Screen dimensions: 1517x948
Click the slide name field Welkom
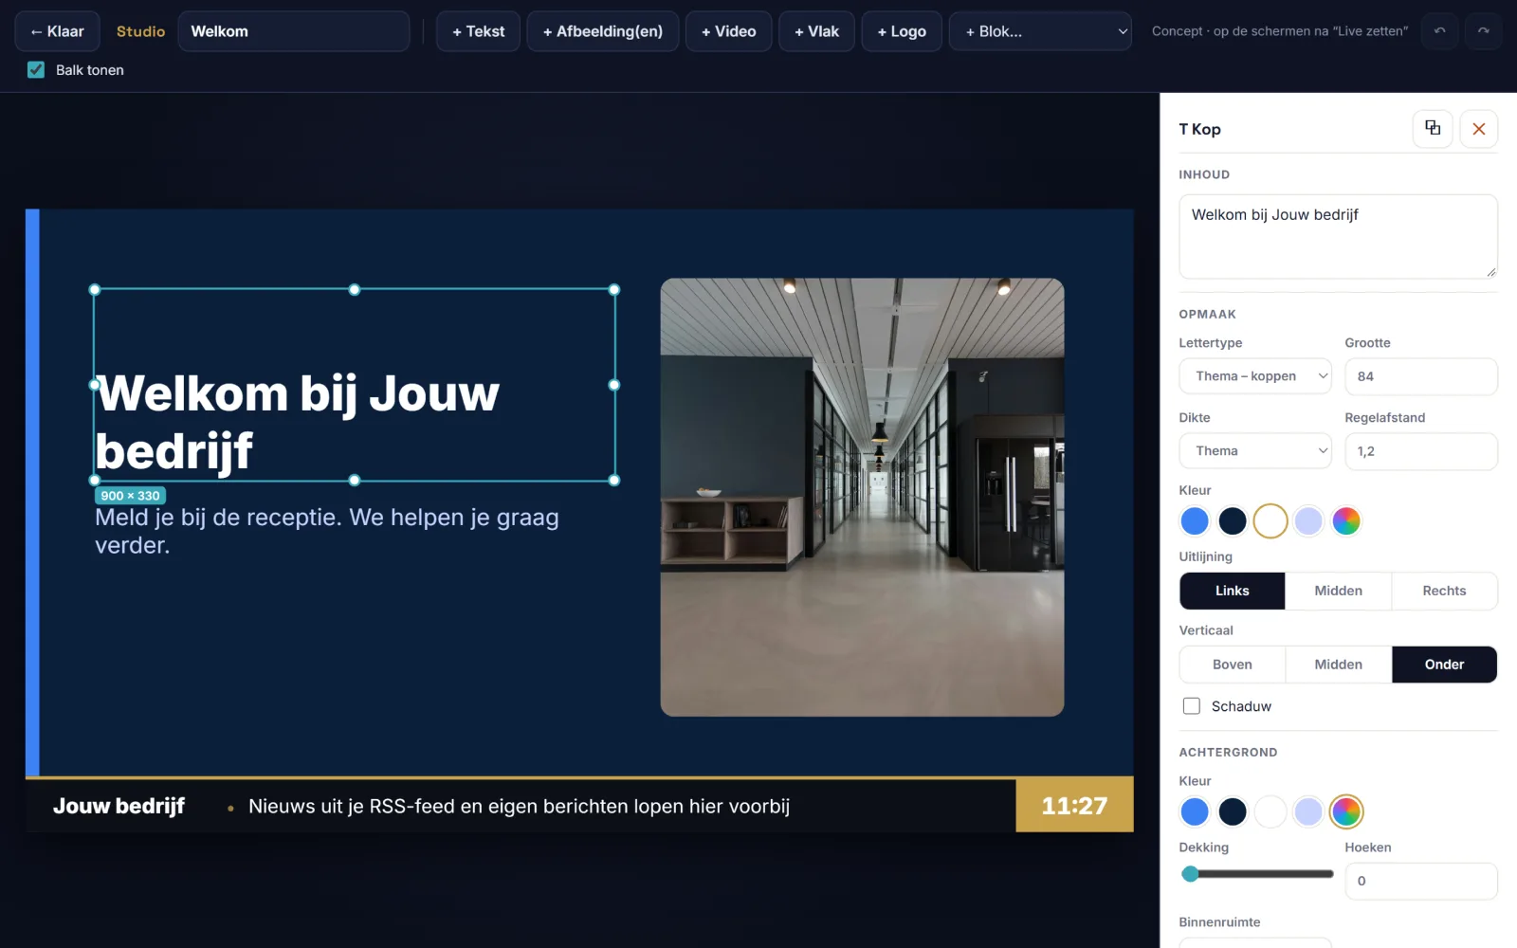pos(294,31)
